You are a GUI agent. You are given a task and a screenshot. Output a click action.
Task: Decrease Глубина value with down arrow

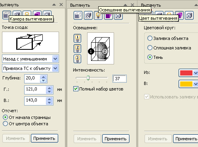pos(44,81)
